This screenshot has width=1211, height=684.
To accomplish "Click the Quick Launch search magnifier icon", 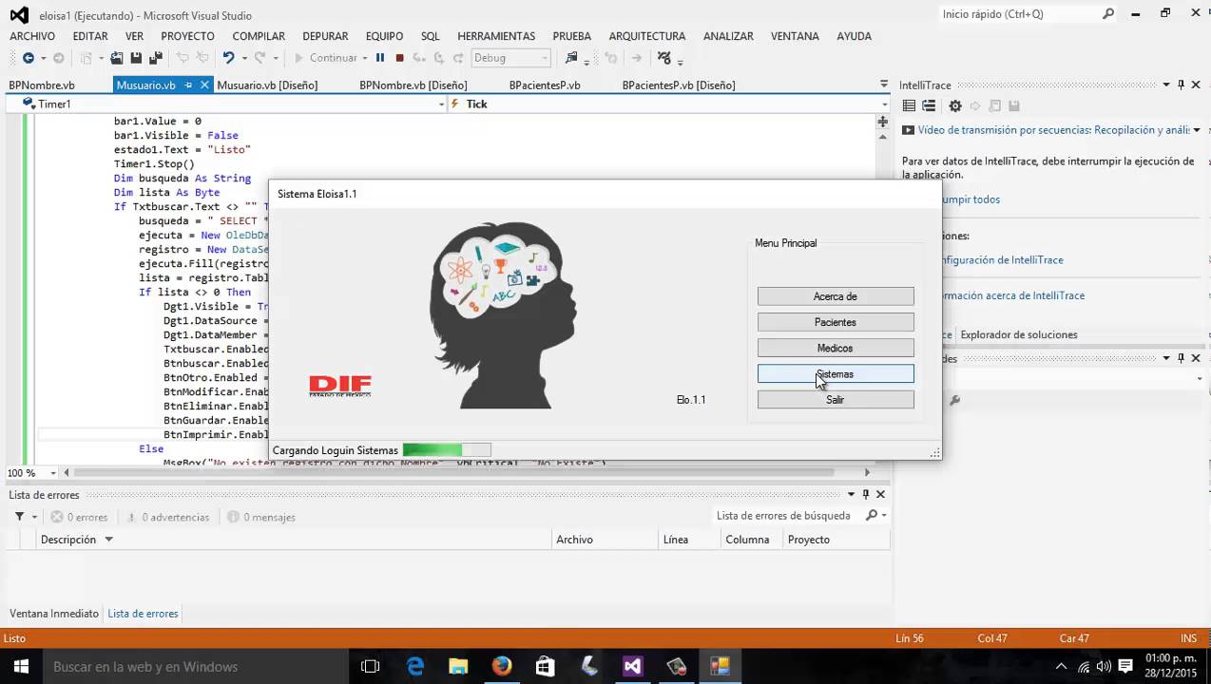I will point(1108,13).
